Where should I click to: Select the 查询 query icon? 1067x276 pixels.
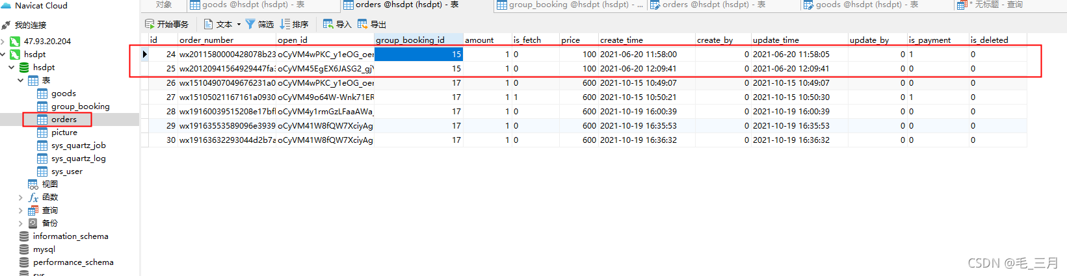(33, 210)
